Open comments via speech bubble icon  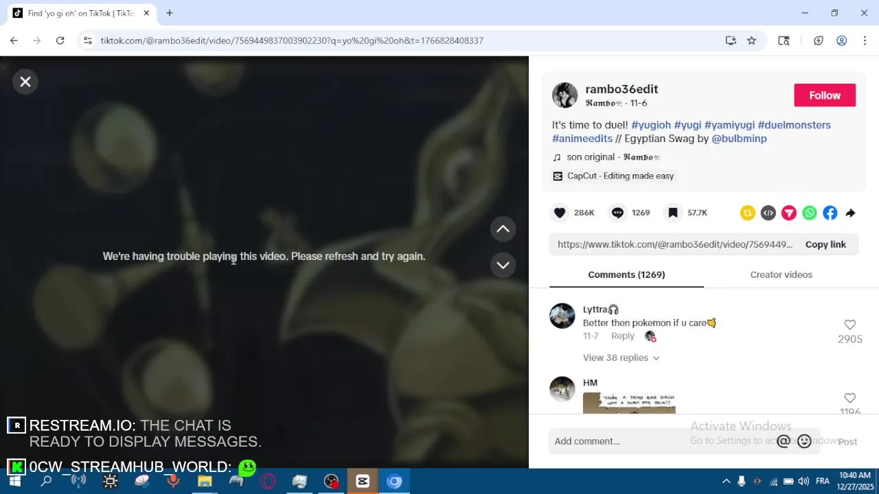point(617,213)
